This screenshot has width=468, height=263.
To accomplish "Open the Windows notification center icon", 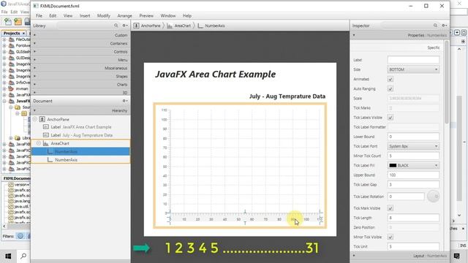I will click(456, 256).
